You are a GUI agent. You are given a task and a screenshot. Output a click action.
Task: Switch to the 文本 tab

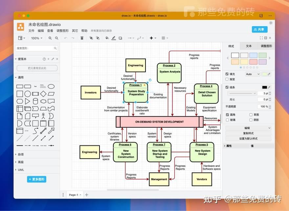(249, 46)
